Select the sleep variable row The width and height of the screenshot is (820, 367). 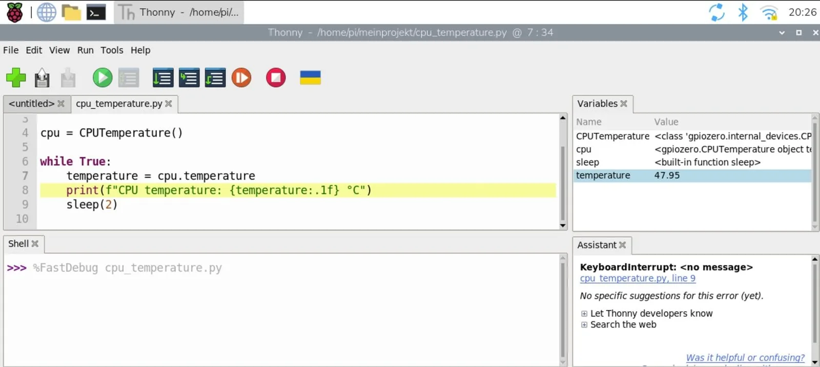pyautogui.click(x=693, y=162)
